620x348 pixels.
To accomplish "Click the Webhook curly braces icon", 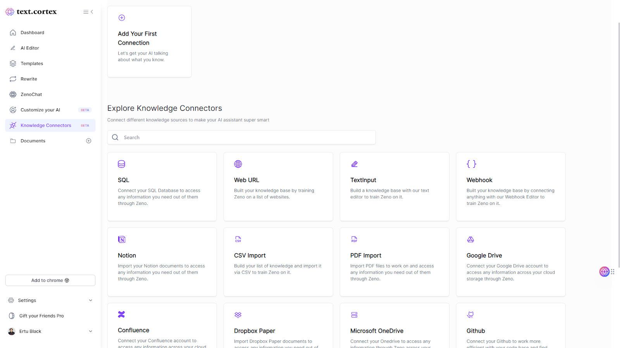I will click(x=471, y=164).
